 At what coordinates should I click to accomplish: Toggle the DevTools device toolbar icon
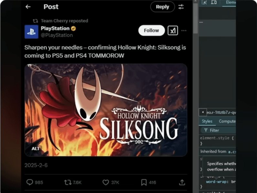click(x=214, y=2)
